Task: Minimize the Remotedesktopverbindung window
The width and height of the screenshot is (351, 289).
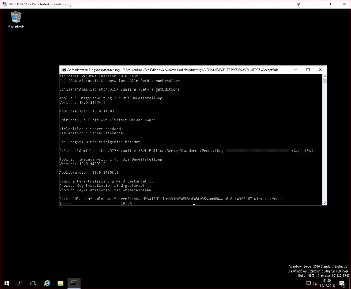Action: (x=319, y=4)
